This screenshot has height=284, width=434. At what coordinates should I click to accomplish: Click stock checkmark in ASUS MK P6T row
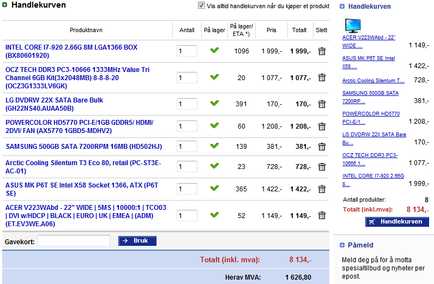pyautogui.click(x=214, y=188)
